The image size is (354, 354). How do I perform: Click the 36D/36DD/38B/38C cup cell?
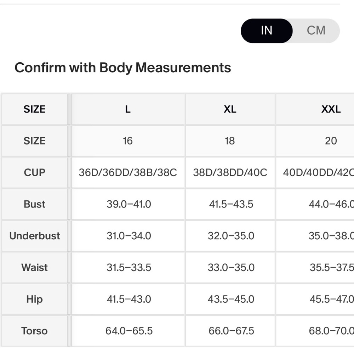(128, 172)
